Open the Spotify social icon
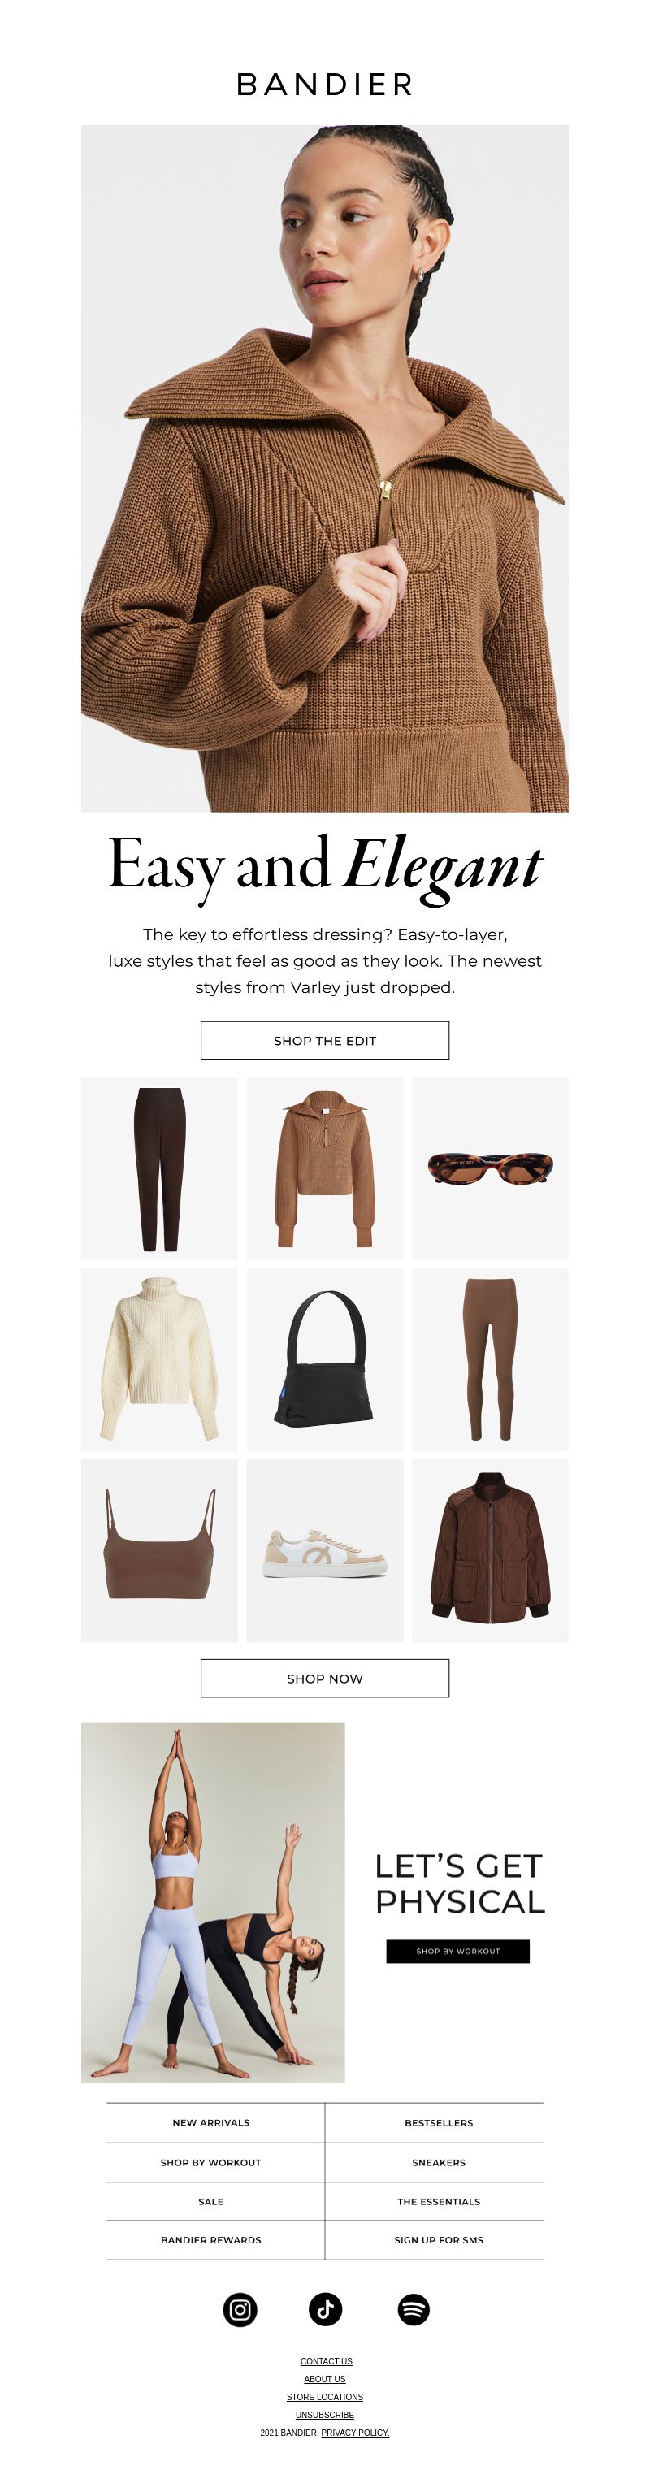650x2479 pixels. (x=414, y=2308)
